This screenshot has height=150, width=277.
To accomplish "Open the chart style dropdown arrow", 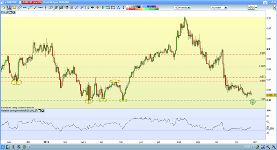I will pyautogui.click(x=256, y=8).
